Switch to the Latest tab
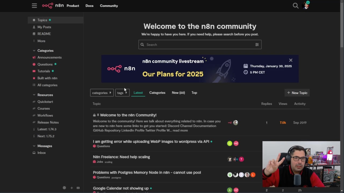This screenshot has width=344, height=193. [x=138, y=93]
